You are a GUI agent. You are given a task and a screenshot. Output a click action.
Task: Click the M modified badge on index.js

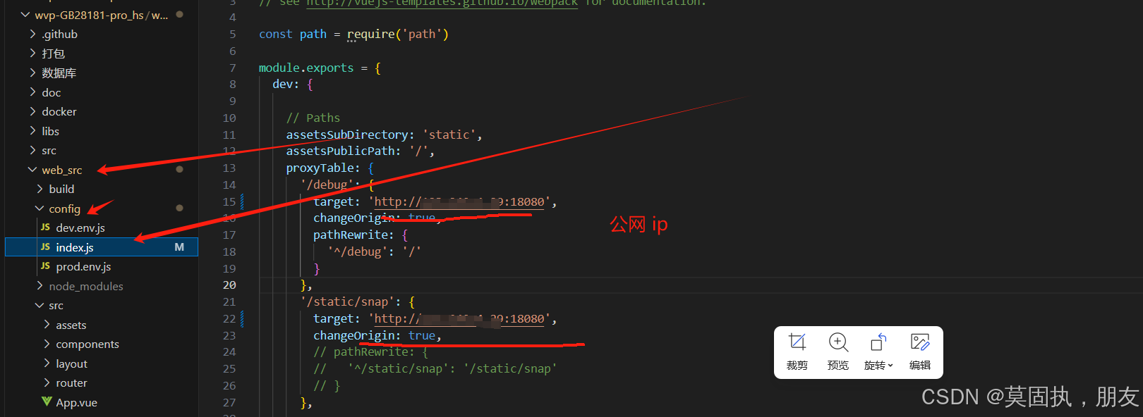(x=179, y=247)
